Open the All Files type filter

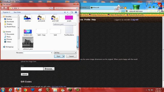(x=65, y=53)
